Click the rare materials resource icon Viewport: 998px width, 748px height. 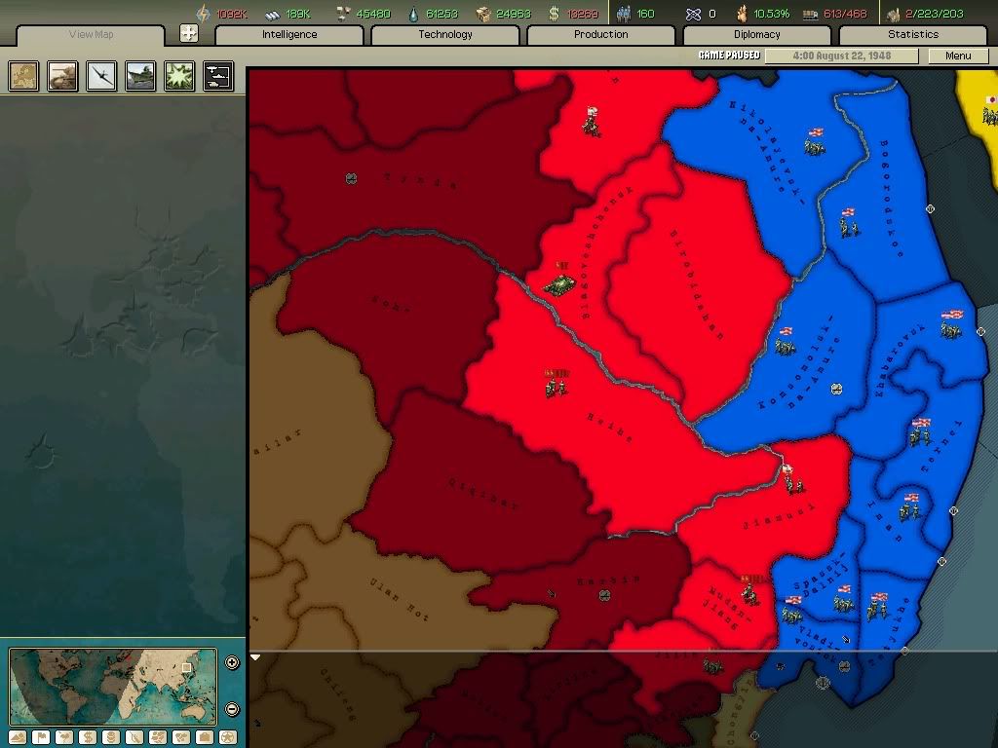click(343, 14)
